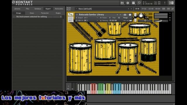Select the Parameter sub-tab
This screenshot has width=187, height=105.
(x=45, y=13)
